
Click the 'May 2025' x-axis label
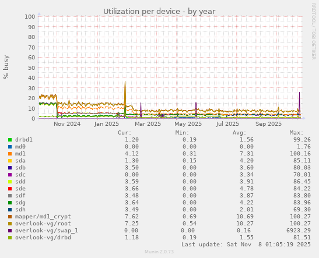tap(188, 123)
